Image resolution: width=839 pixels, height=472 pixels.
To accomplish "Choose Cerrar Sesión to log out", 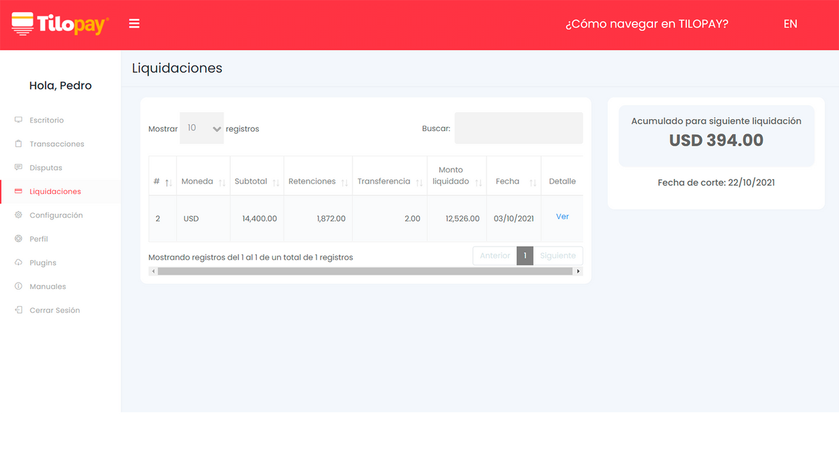I will [x=55, y=310].
